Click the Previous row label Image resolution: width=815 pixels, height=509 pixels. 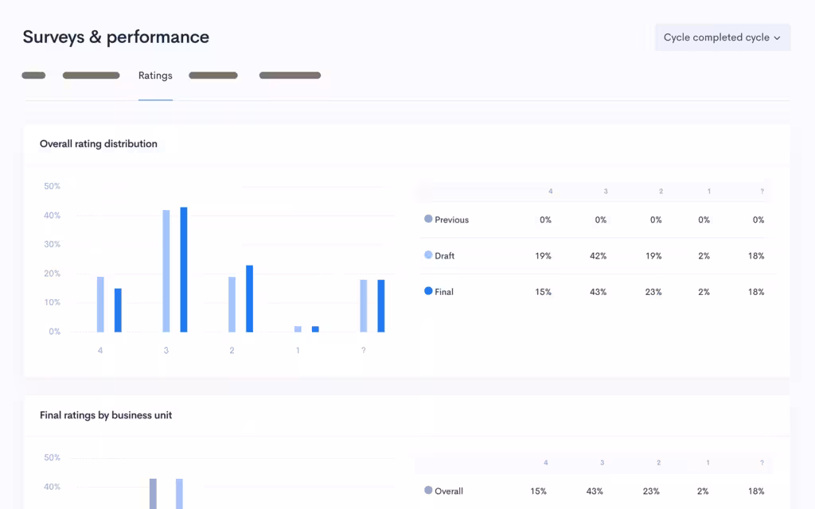click(452, 220)
